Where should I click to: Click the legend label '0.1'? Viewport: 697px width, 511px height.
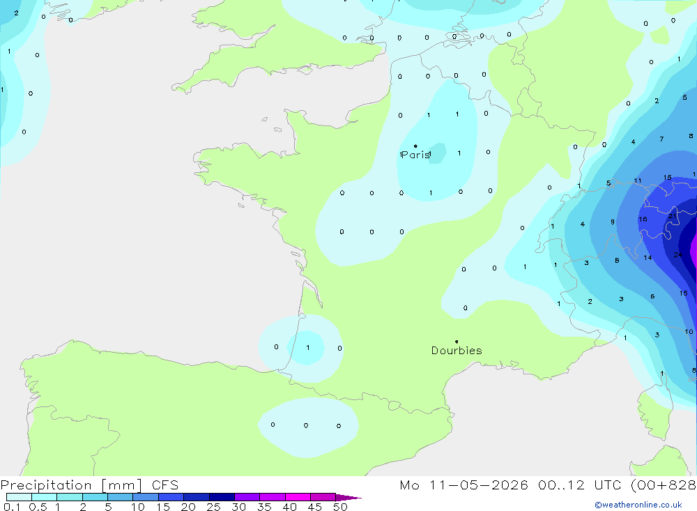tap(12, 507)
